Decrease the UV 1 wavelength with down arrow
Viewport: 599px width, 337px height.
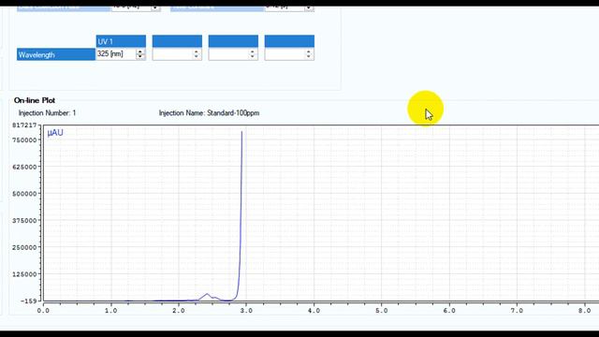point(140,57)
